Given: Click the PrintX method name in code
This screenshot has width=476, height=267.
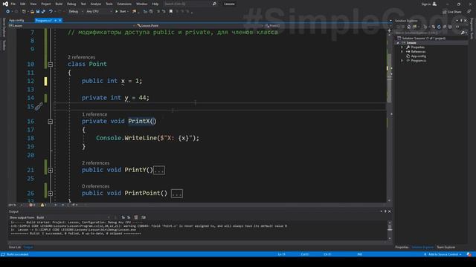Looking at the screenshot, I should [139, 121].
